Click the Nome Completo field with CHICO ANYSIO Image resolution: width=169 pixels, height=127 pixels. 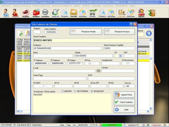point(84,40)
